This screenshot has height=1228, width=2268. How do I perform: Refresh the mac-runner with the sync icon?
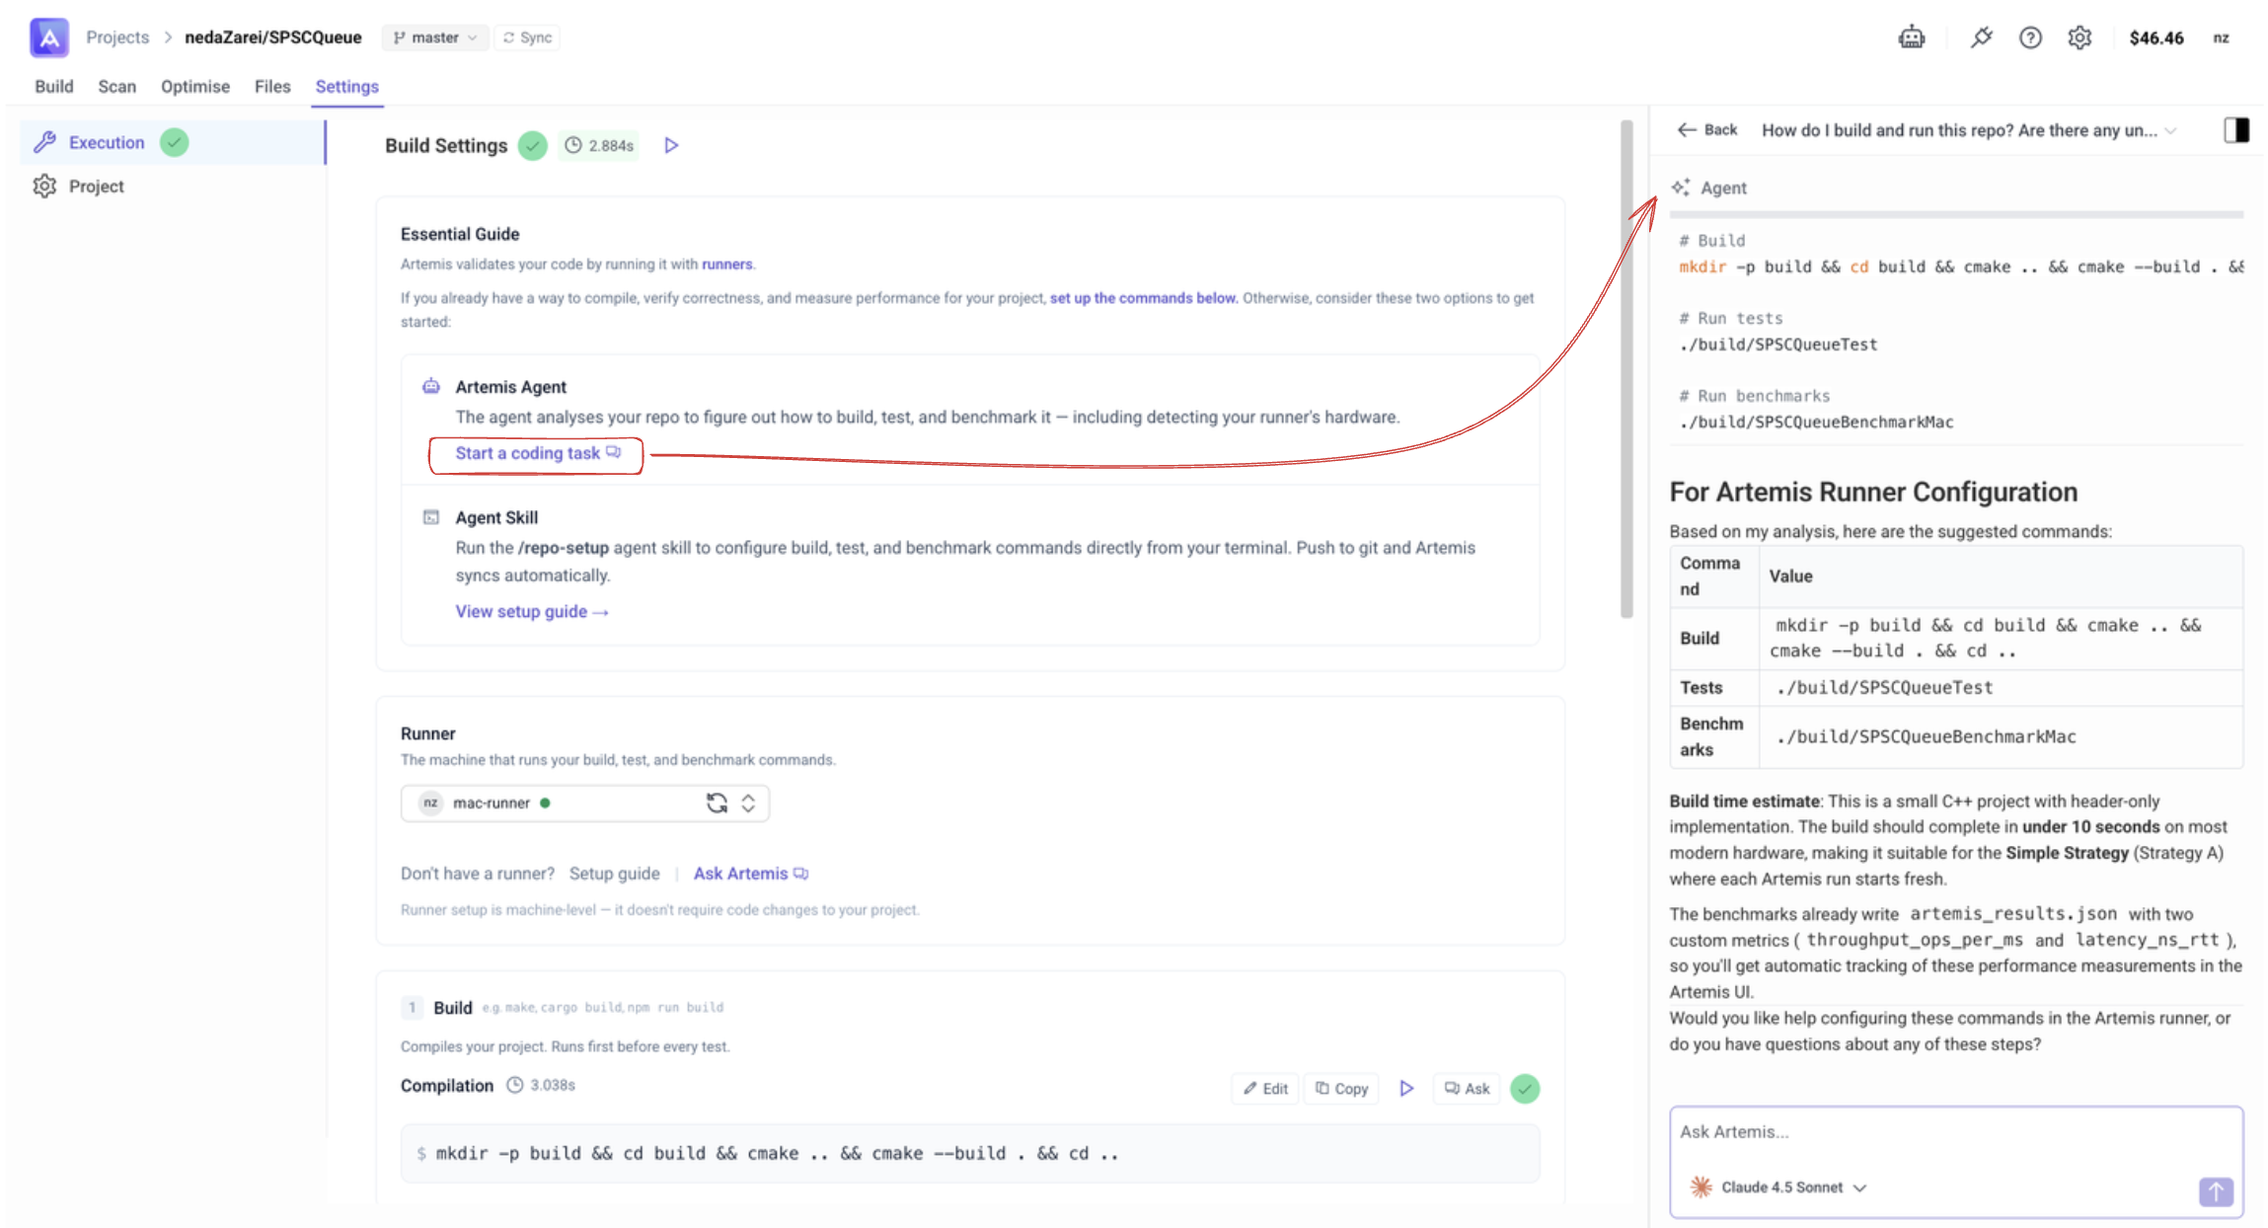tap(717, 803)
